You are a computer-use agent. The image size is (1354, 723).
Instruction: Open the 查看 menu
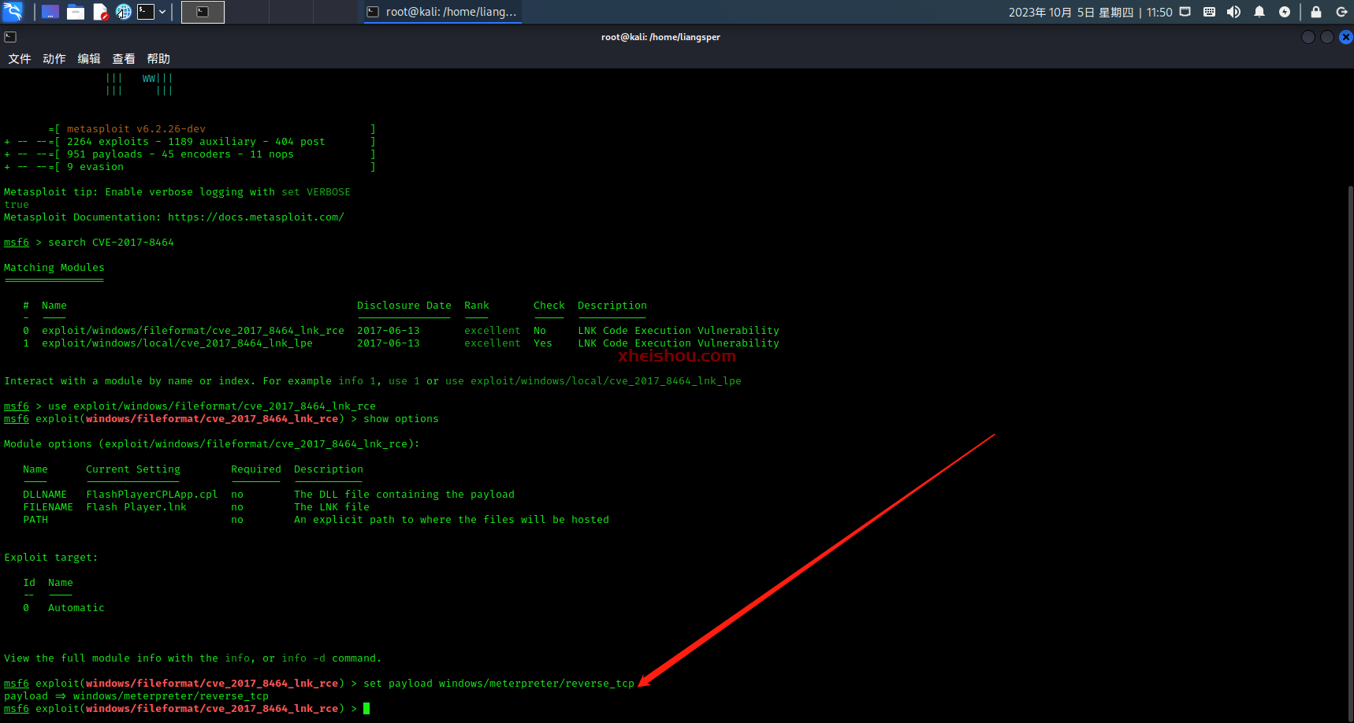(124, 59)
